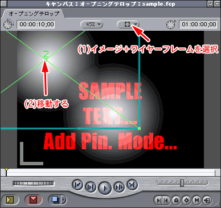Click the 01:00:00;00 current timecode field
The width and height of the screenshot is (221, 208).
pyautogui.click(x=198, y=25)
